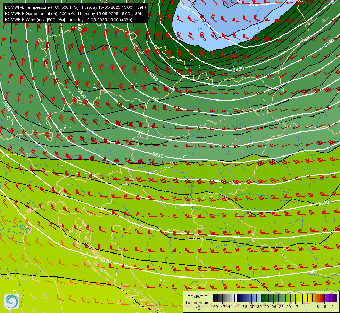Click the -41 tick label in the legend
This screenshot has width=340, height=313.
(237, 307)
